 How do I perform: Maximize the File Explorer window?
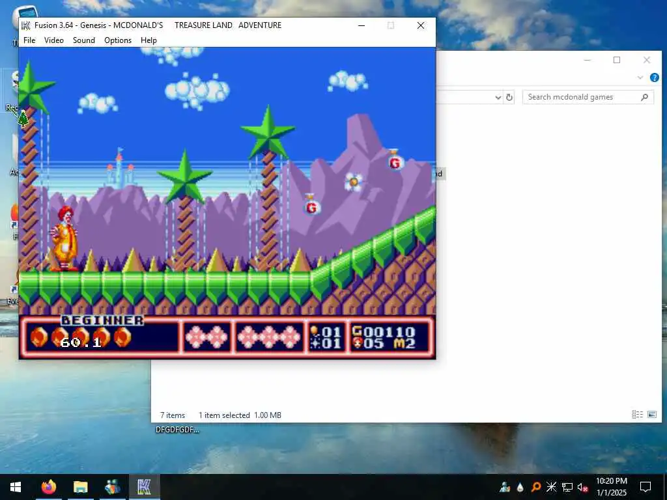[x=617, y=60]
